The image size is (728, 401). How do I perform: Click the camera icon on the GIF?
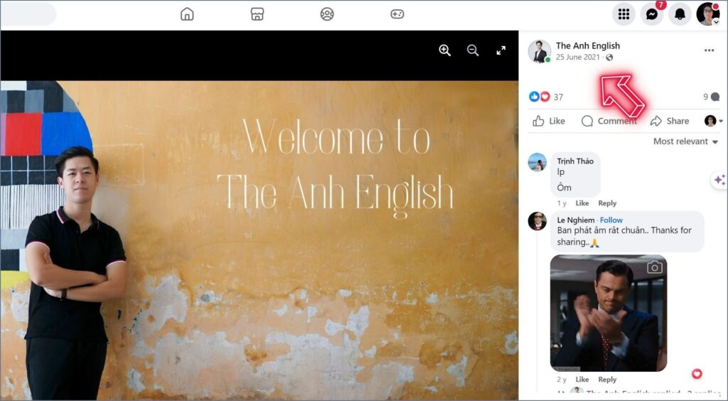tap(655, 267)
